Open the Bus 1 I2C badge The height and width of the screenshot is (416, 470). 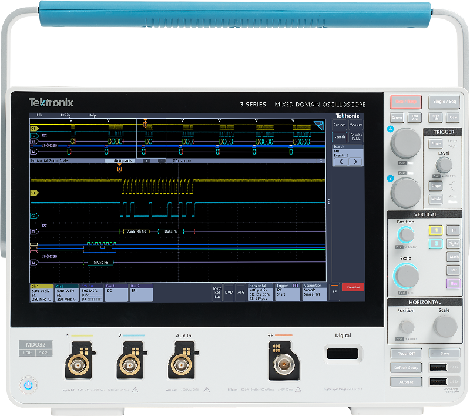(116, 293)
